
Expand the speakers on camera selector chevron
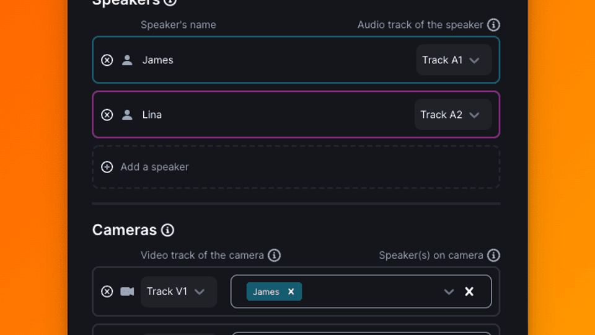[449, 292]
